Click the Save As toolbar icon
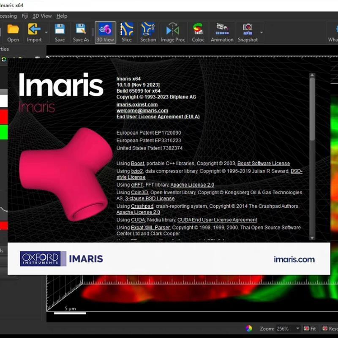 click(81, 33)
